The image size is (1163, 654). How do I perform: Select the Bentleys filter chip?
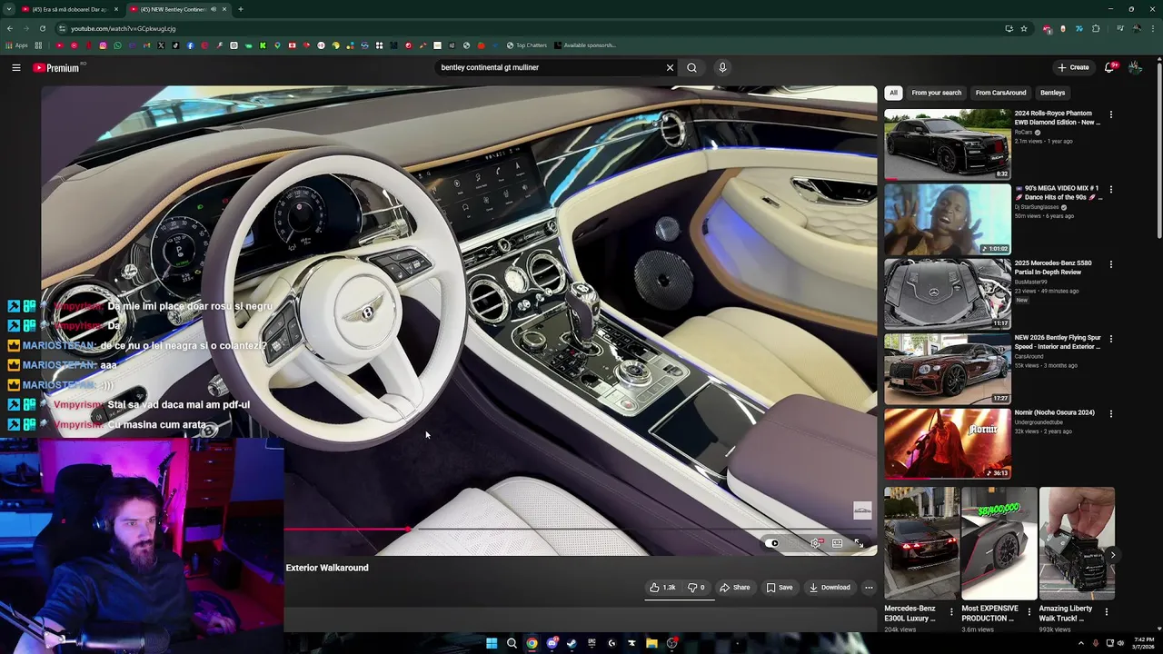pos(1052,93)
